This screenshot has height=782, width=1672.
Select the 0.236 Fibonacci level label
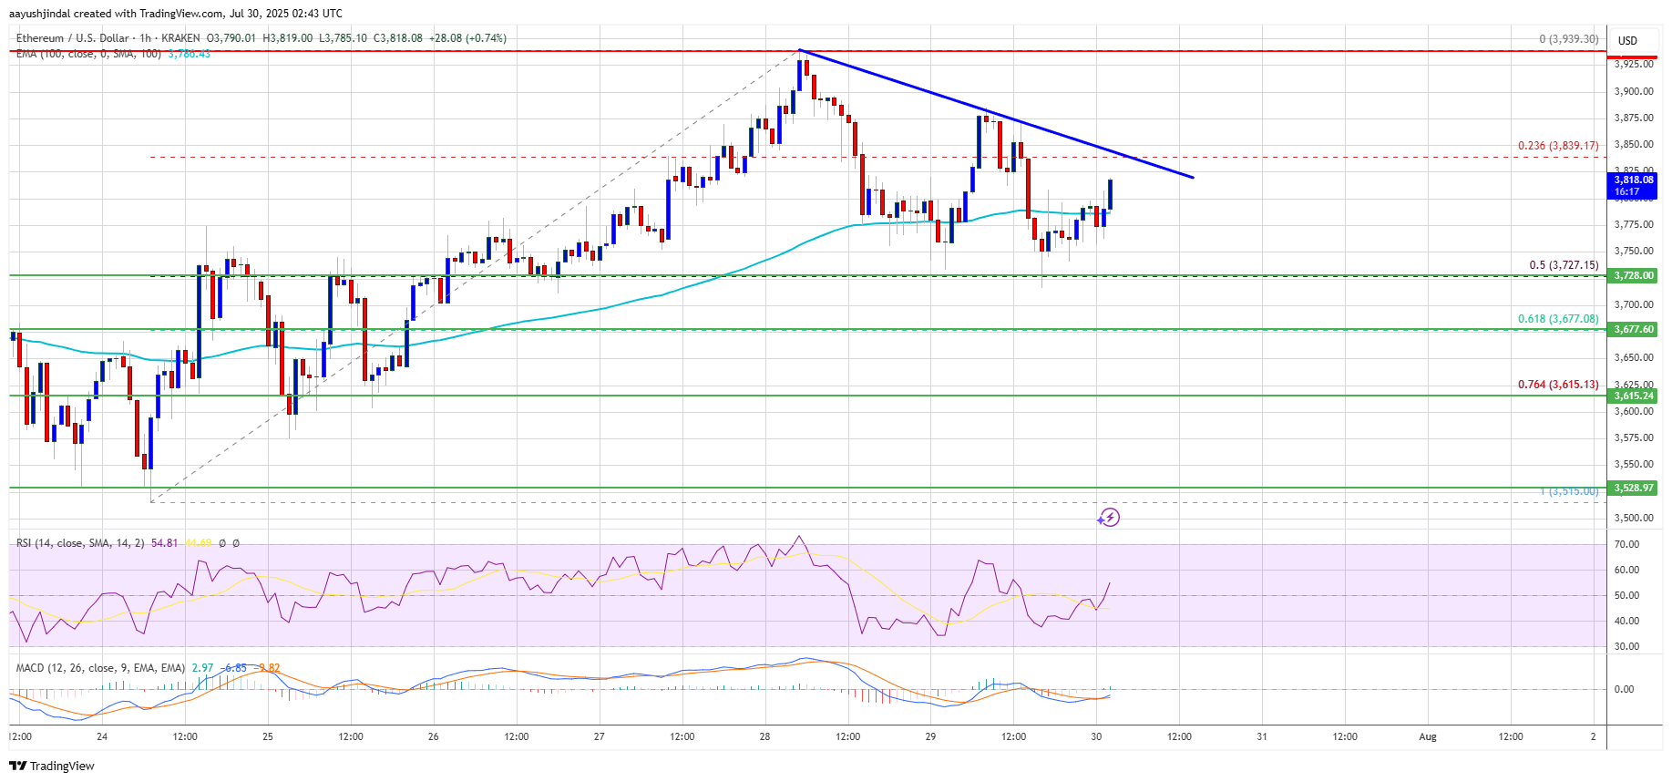[1557, 146]
